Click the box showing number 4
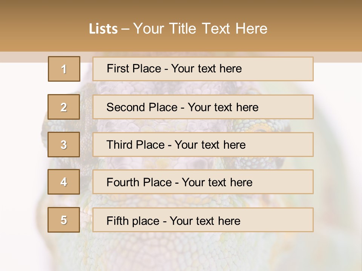The width and height of the screenshot is (362, 271). pos(64,182)
